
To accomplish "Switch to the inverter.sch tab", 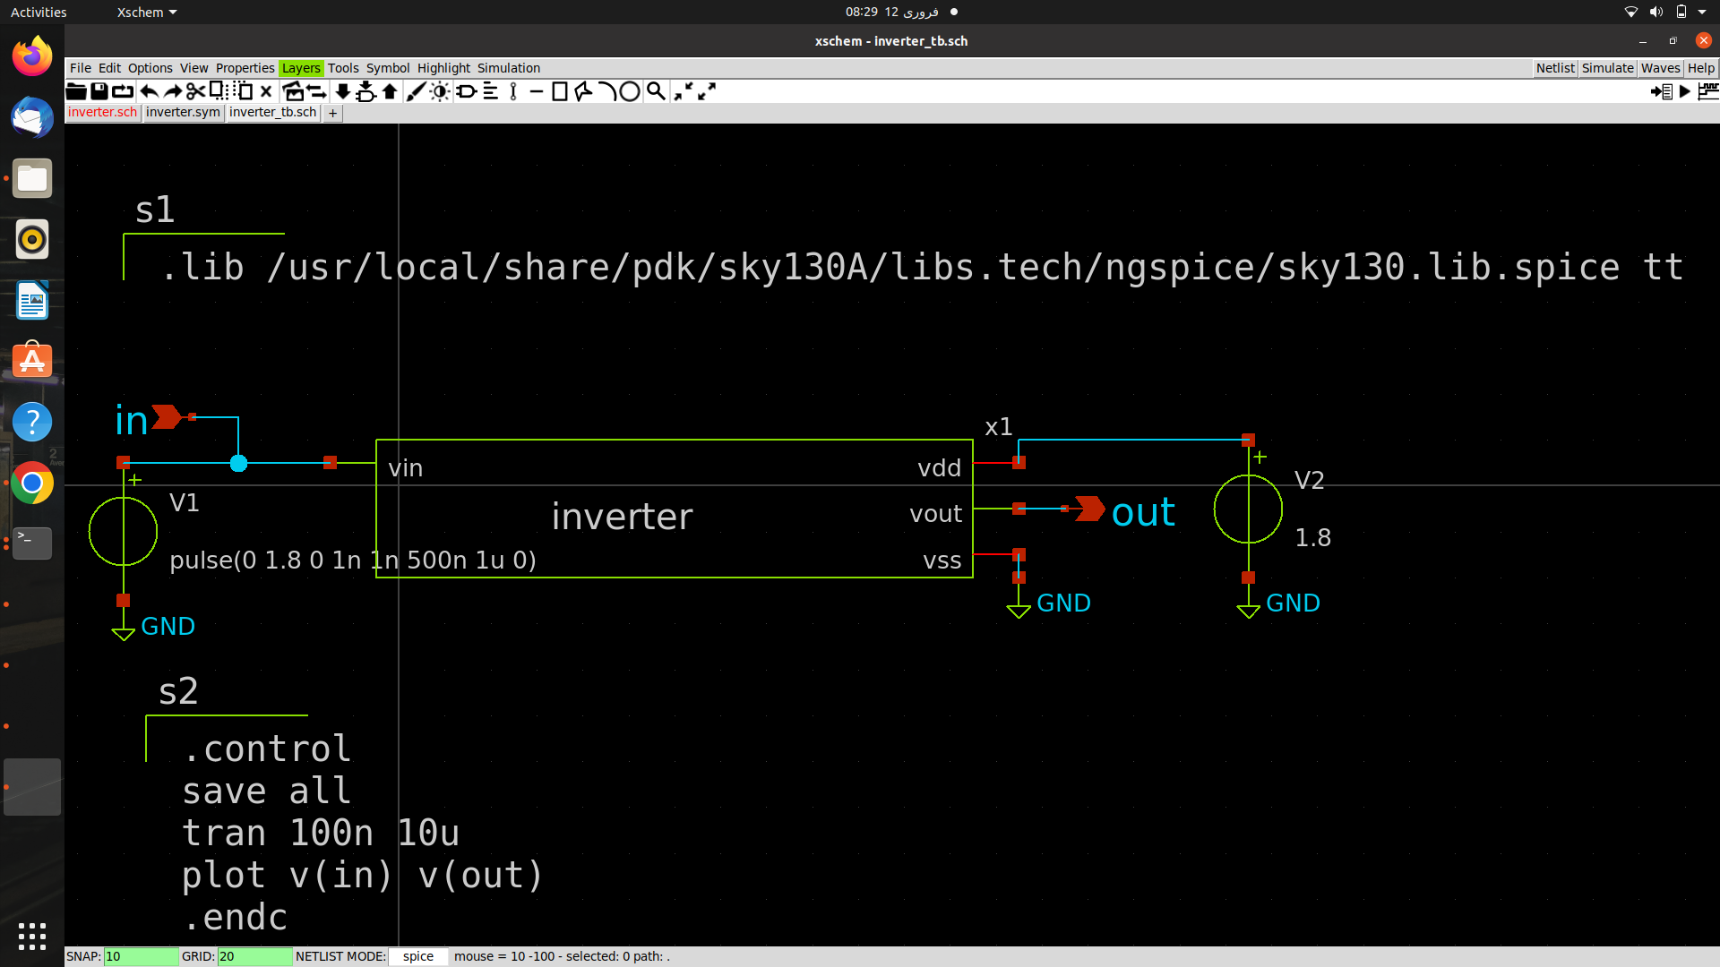I will pos(102,112).
